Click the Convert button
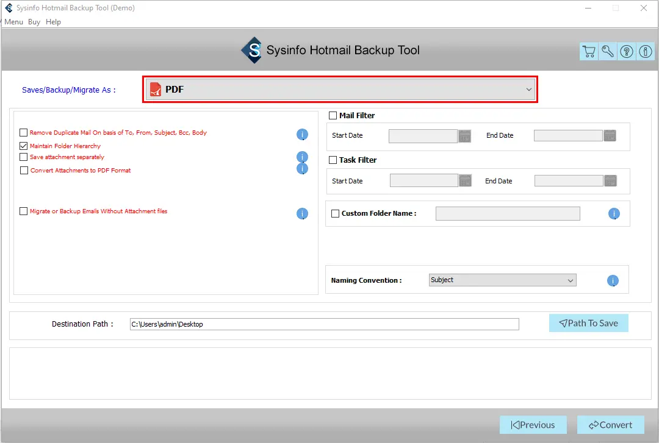Viewport: 659px width, 443px height. (610, 425)
